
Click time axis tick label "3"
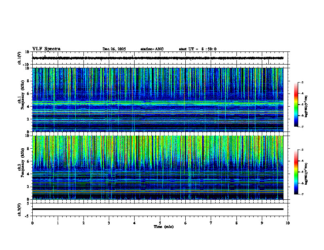109,223
